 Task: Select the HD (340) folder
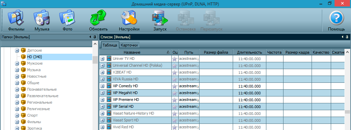tap(35, 57)
